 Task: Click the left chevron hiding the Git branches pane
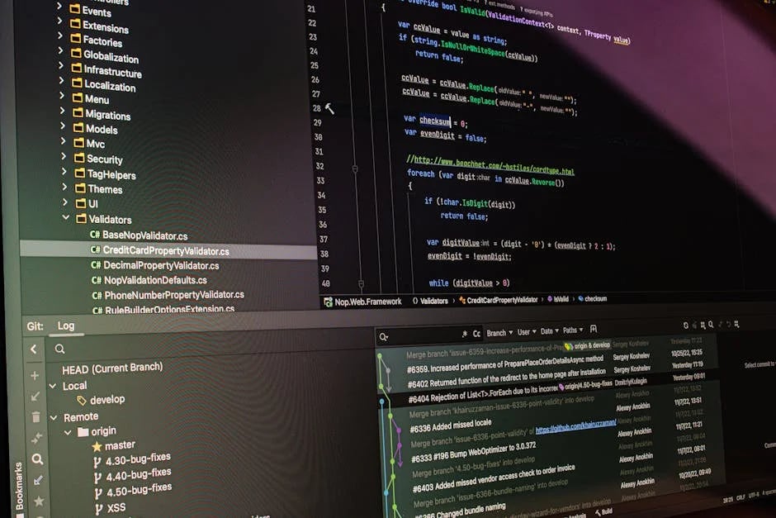pos(34,349)
